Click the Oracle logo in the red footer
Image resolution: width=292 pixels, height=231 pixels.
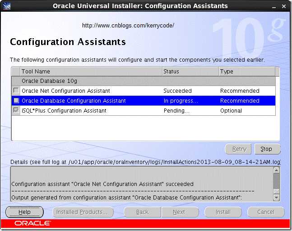pos(32,223)
